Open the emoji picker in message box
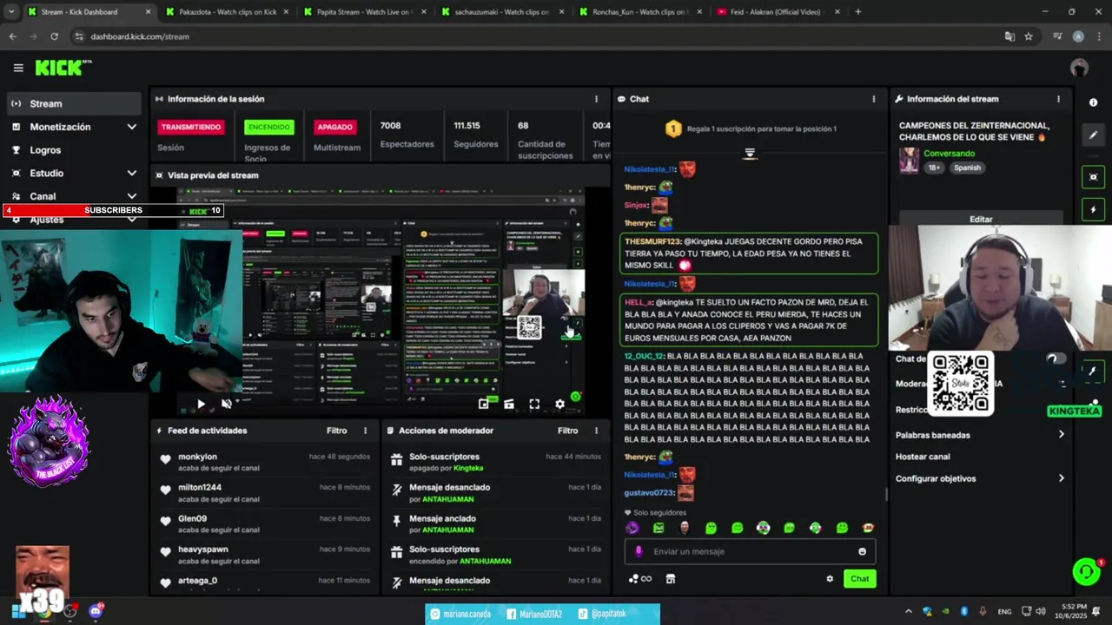This screenshot has height=625, width=1112. click(862, 551)
